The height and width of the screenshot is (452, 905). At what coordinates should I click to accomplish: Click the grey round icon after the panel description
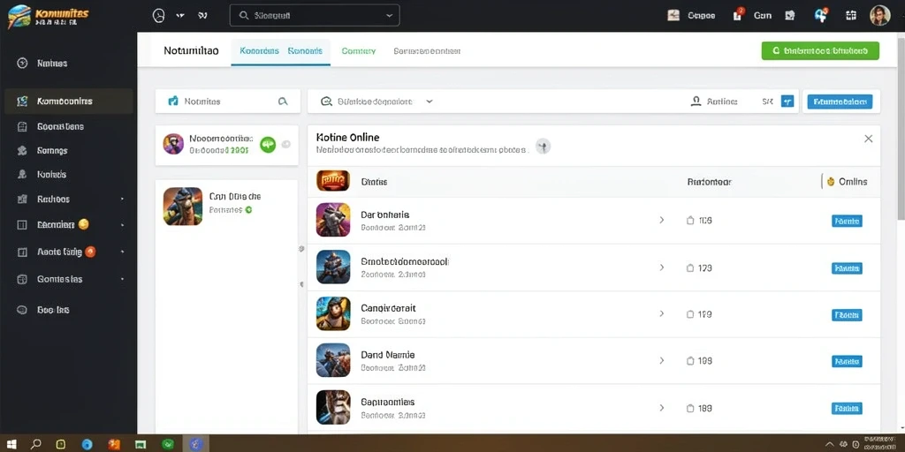[543, 147]
